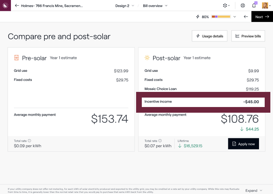Image resolution: width=273 pixels, height=194 pixels.
Task: Click the Aurora logo in top-left corner
Action: click(x=6, y=6)
